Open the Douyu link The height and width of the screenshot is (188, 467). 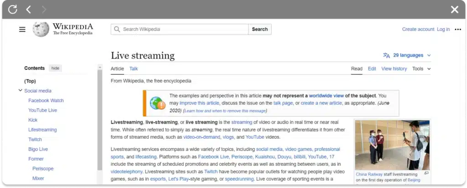(x=284, y=157)
